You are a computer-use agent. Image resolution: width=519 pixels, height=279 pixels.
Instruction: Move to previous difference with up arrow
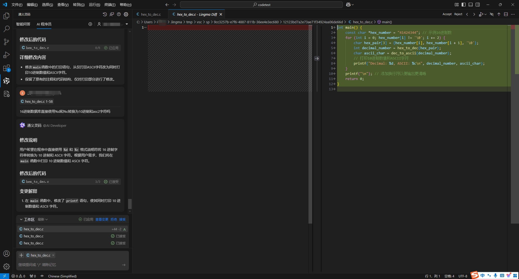coord(499,14)
